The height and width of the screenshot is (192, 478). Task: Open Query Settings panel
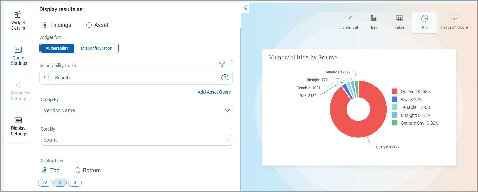click(x=18, y=56)
